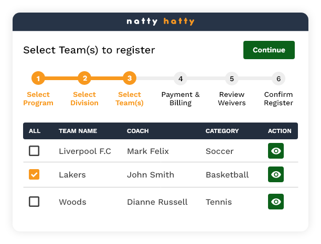View details of Liverpool F.C team
This screenshot has width=321, height=244.
276,151
